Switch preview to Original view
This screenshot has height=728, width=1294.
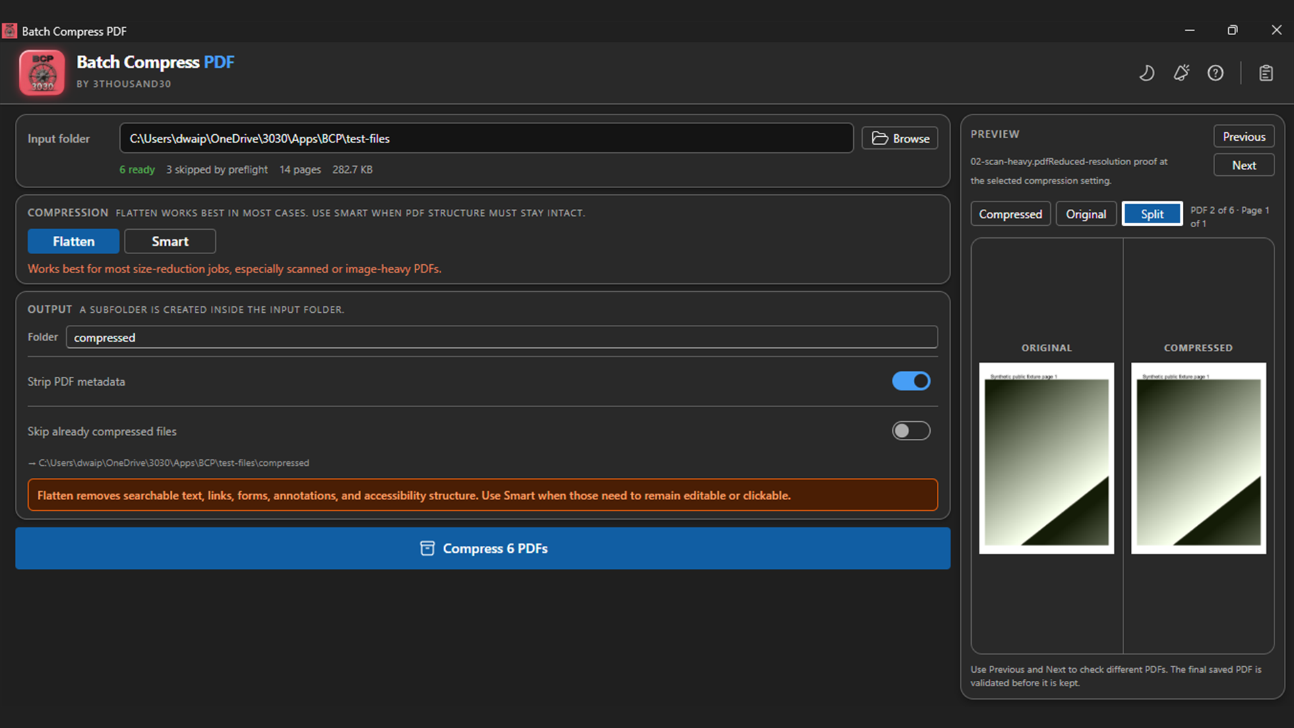click(x=1086, y=214)
